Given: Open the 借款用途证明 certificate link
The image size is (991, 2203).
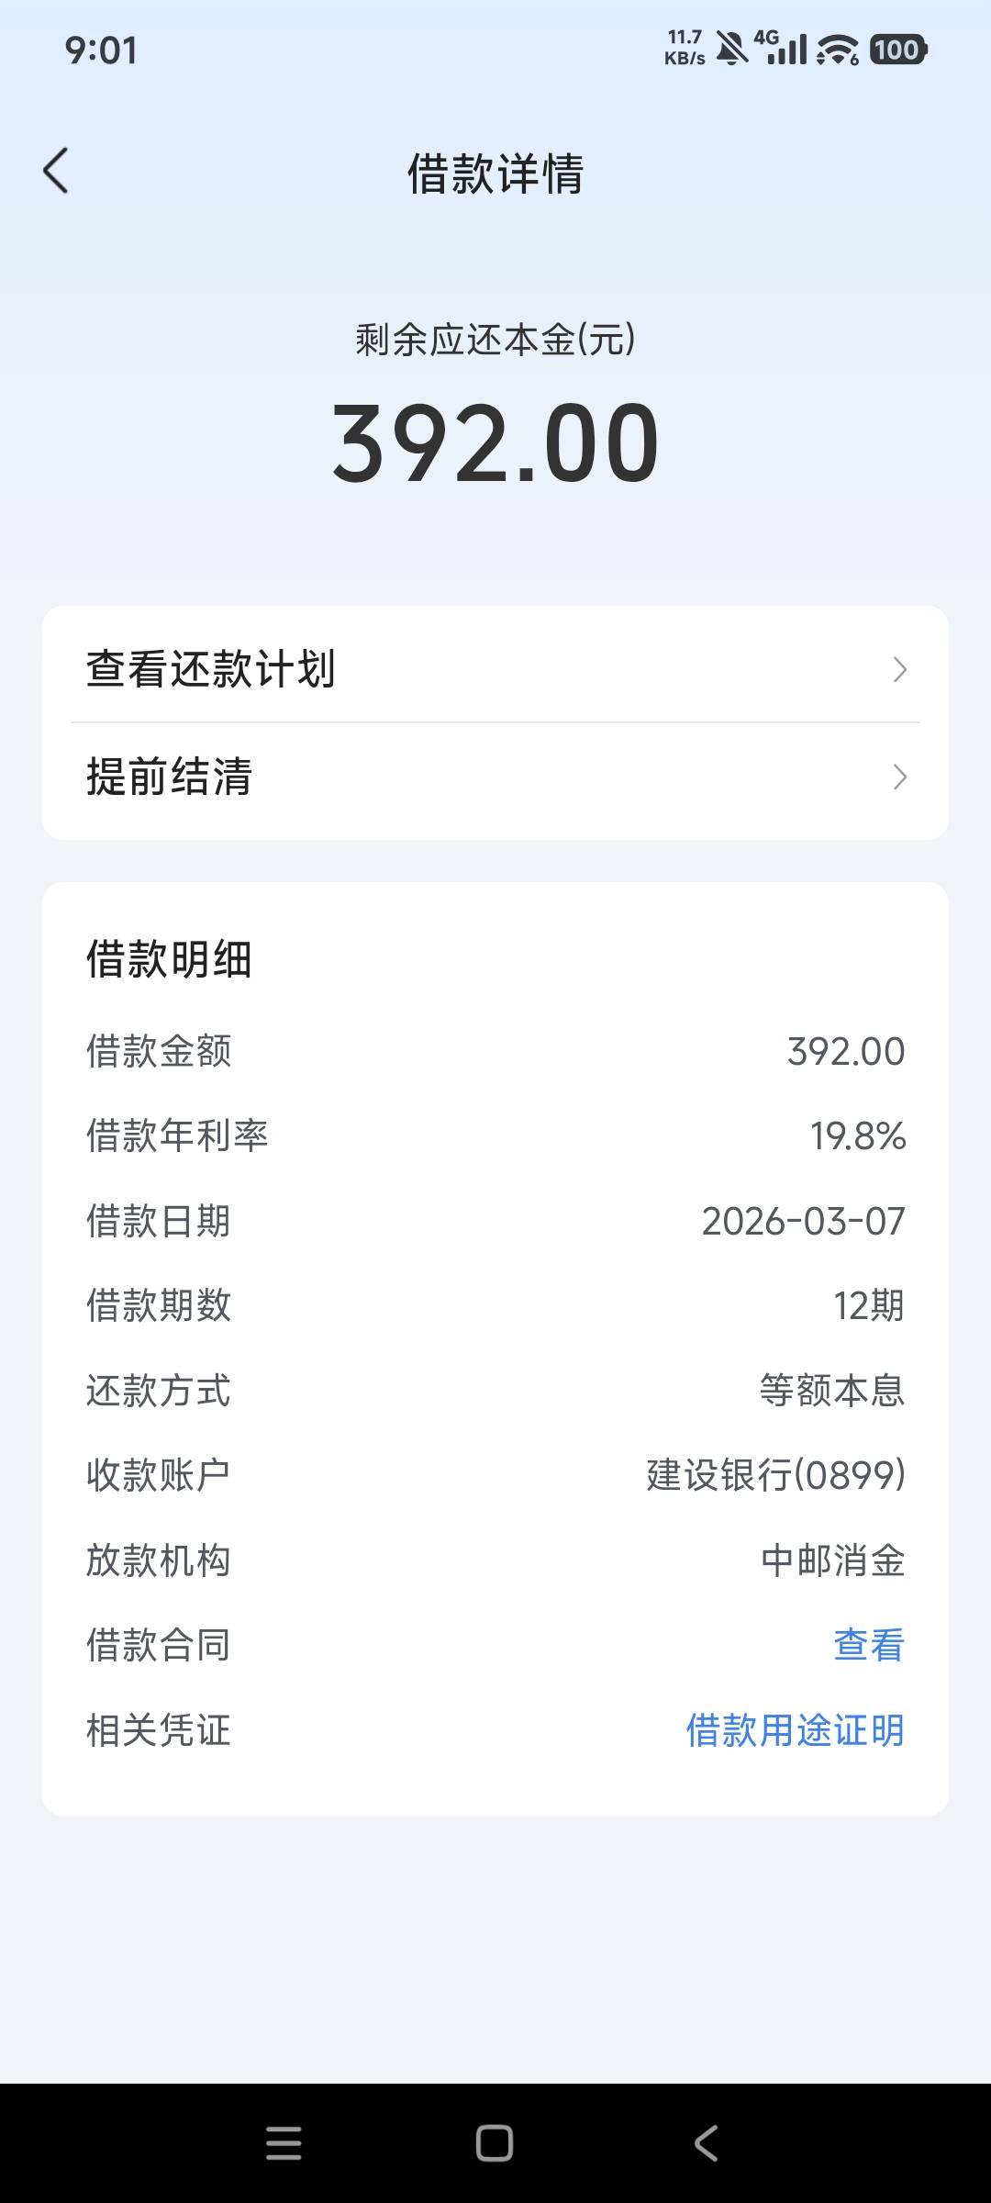Looking at the screenshot, I should pyautogui.click(x=795, y=1730).
